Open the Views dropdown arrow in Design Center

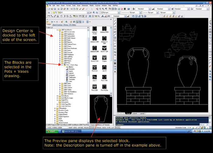pyautogui.click(x=90, y=22)
